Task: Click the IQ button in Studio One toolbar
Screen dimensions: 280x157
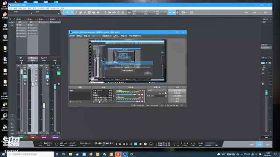Action: [x=129, y=13]
